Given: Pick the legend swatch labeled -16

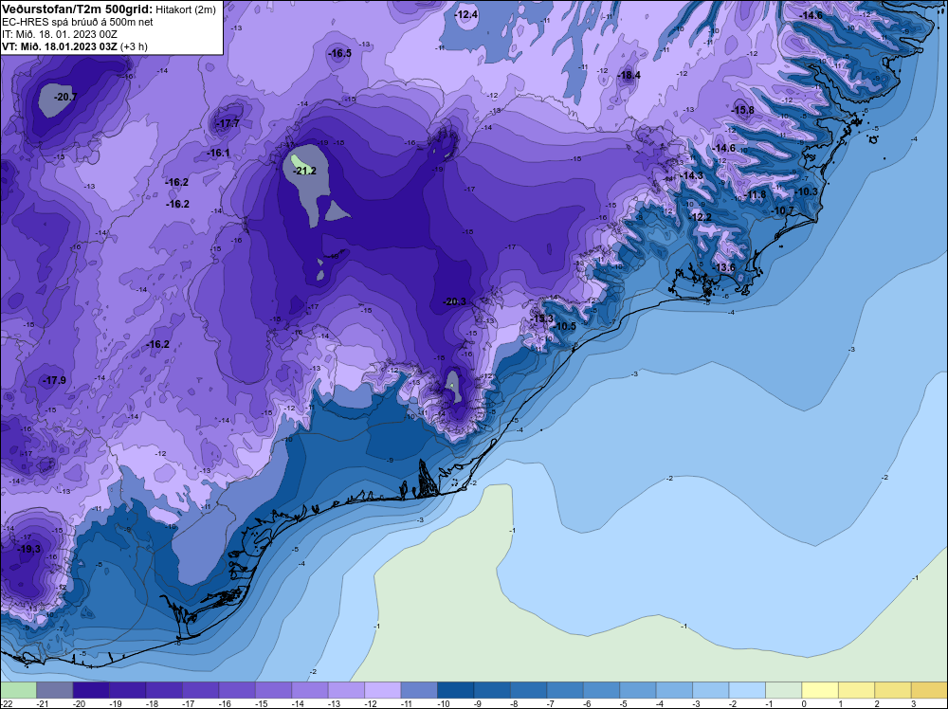Looking at the screenshot, I should 237,690.
